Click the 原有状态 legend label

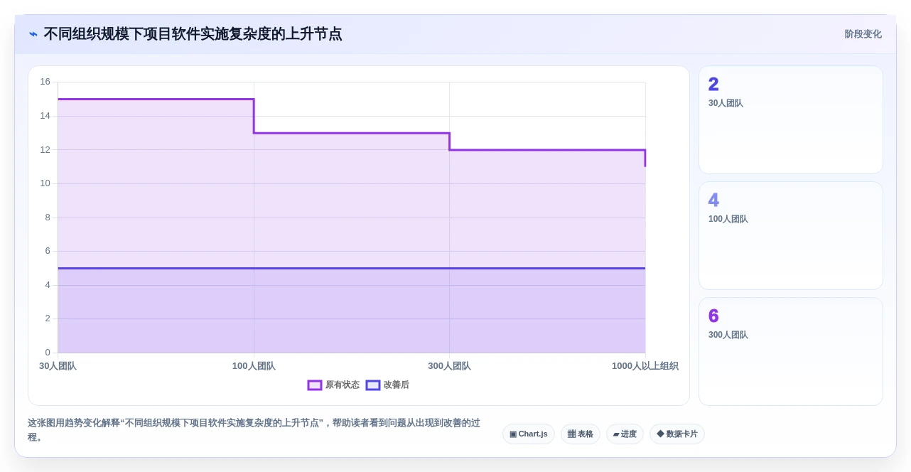343,385
